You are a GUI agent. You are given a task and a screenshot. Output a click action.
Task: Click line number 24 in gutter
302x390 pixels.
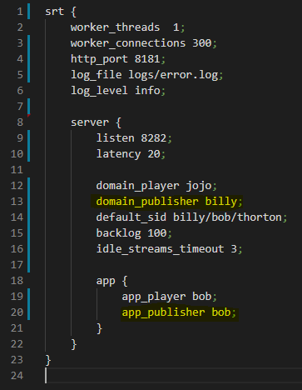(17, 376)
